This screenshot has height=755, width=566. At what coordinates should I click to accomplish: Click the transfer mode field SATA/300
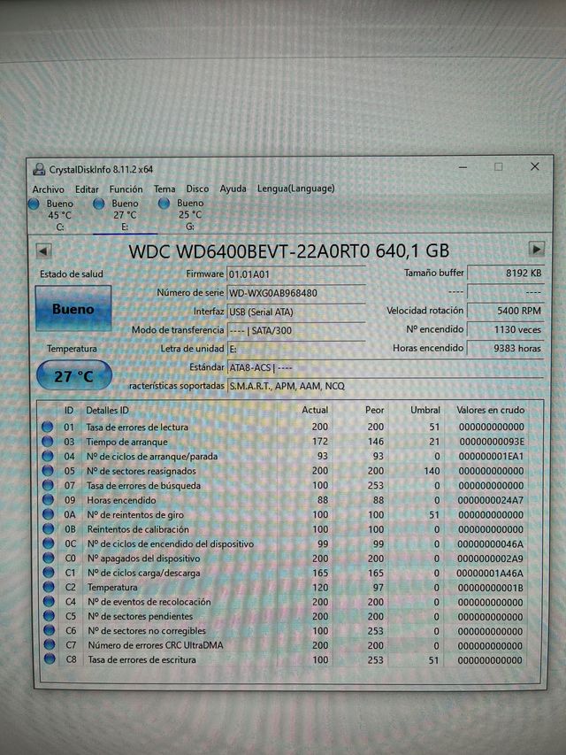coord(296,330)
